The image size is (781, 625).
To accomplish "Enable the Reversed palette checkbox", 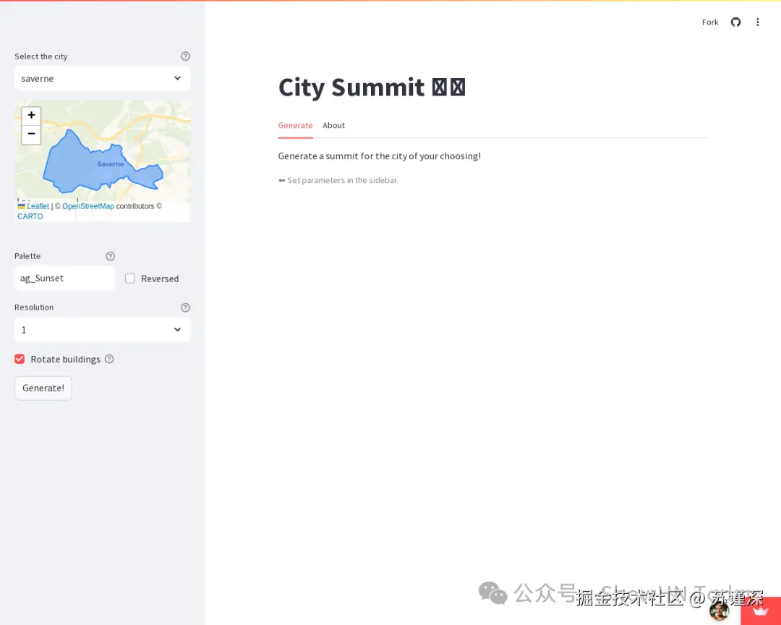I will 129,279.
